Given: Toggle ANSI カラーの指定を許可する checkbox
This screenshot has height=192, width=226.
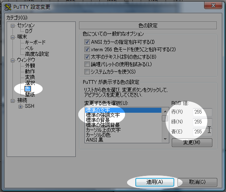Looking at the screenshot, I should coord(87,42).
